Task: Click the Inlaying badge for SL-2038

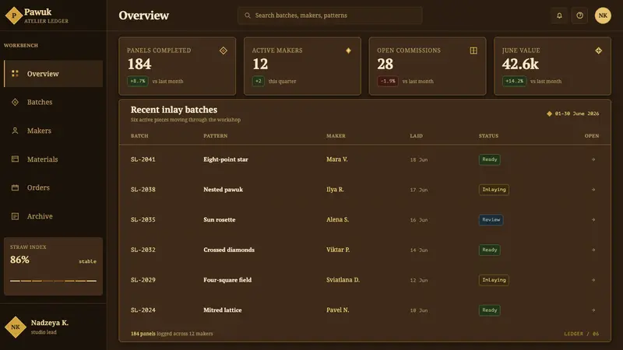Action: tap(494, 190)
